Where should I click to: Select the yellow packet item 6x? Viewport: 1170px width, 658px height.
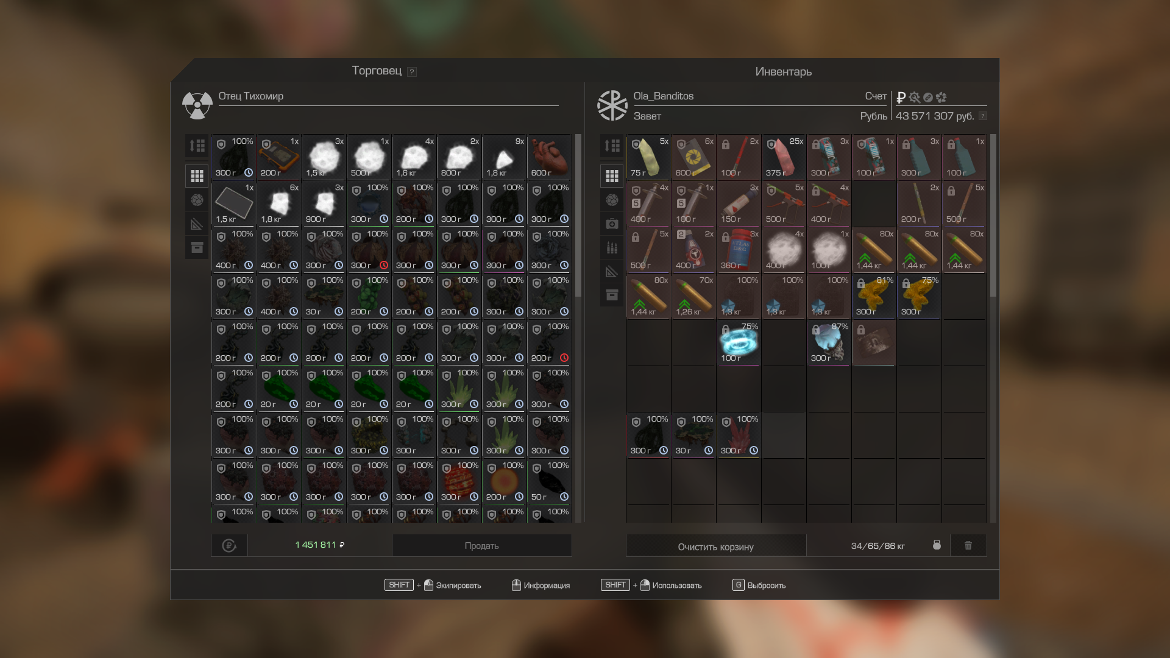[x=693, y=157]
